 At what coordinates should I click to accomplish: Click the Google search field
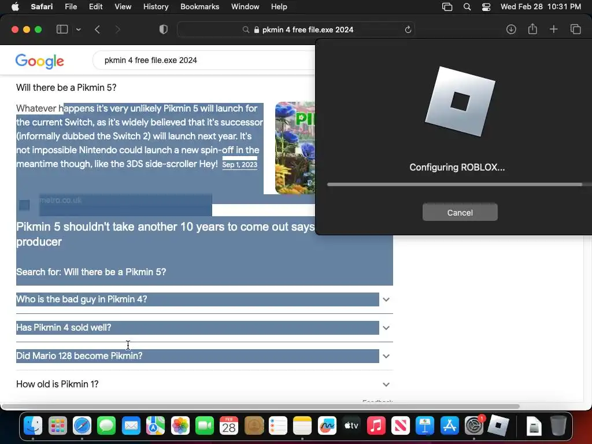(204, 60)
